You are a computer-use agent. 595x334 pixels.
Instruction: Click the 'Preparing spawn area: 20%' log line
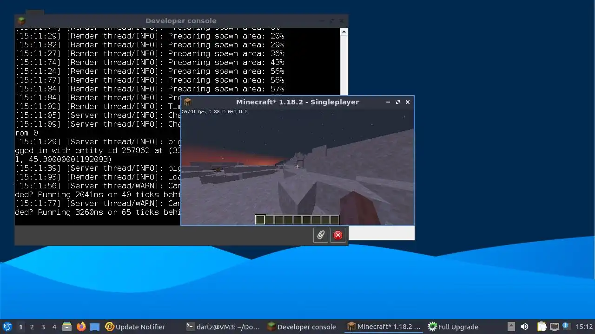pos(150,36)
